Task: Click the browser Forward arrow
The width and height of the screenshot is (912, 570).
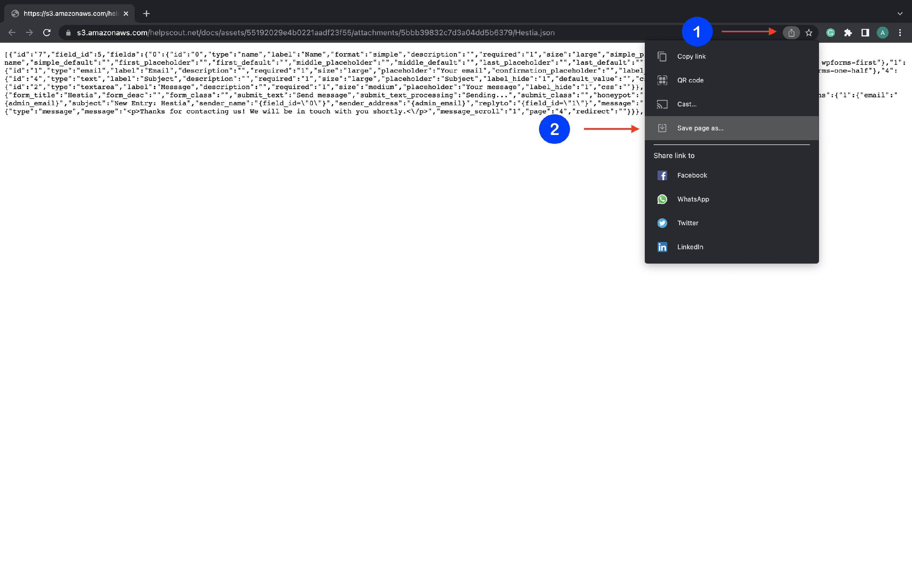Action: pyautogui.click(x=29, y=33)
